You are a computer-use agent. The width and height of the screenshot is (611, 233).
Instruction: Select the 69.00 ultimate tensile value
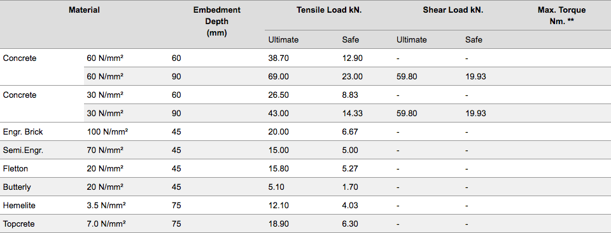click(x=279, y=77)
